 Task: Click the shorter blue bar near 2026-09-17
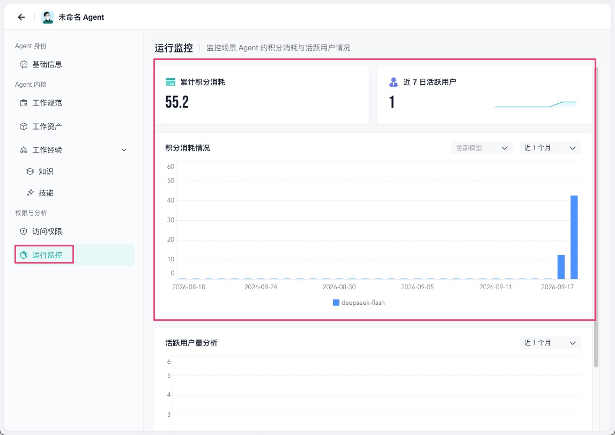561,267
